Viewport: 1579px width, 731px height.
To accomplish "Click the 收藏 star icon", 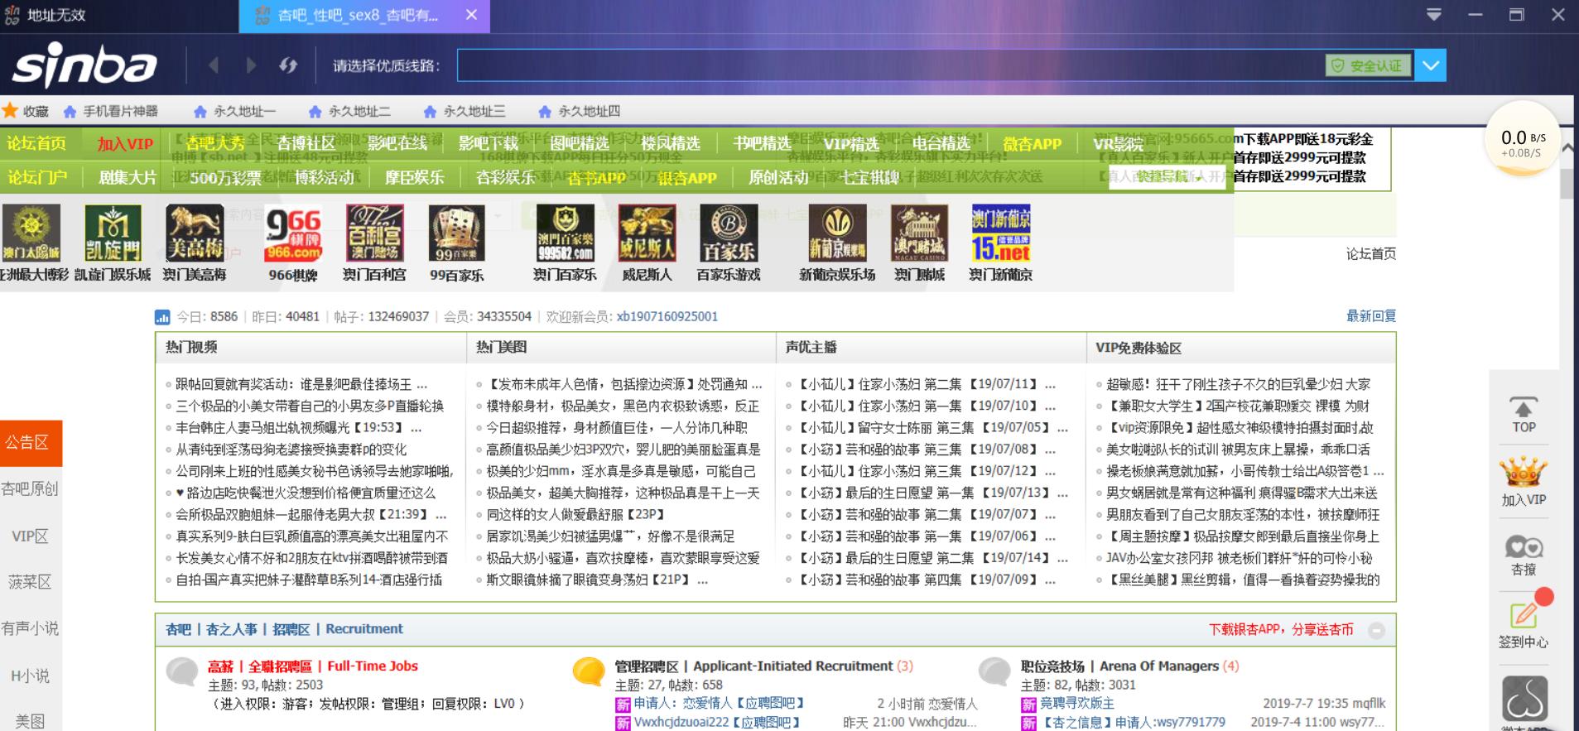I will (10, 111).
